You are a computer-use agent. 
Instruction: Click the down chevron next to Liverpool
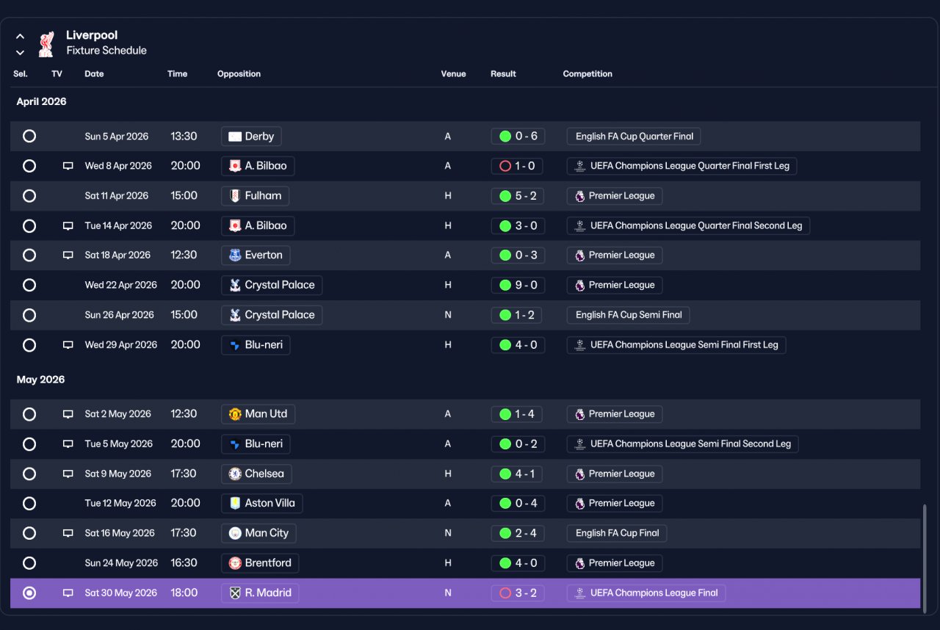pos(20,52)
